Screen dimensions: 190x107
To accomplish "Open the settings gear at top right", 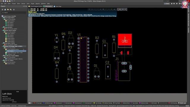I will pos(174,4).
